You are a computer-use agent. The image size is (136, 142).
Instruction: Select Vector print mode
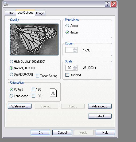click(x=72, y=26)
